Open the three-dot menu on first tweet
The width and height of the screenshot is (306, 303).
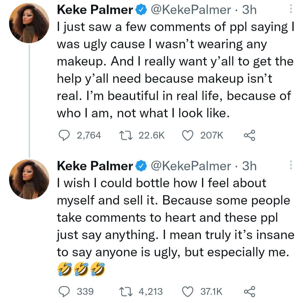[290, 10]
